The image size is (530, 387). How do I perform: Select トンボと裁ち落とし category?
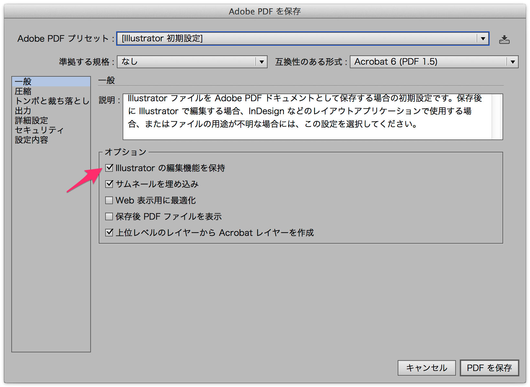point(51,101)
